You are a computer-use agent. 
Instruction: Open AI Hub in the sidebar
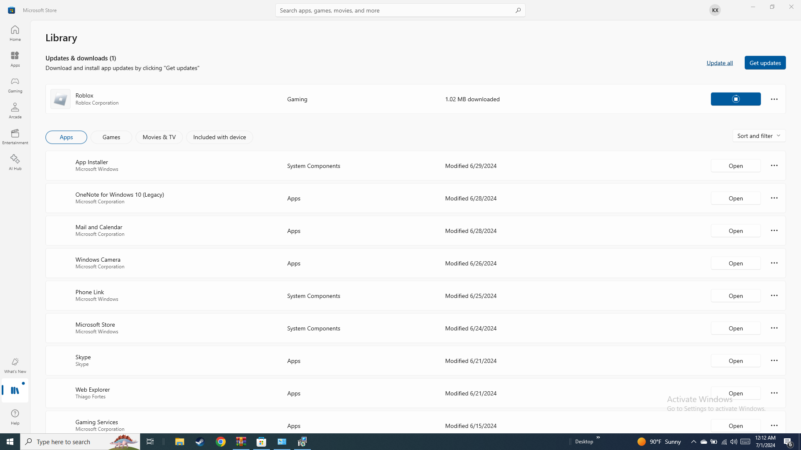tap(15, 162)
